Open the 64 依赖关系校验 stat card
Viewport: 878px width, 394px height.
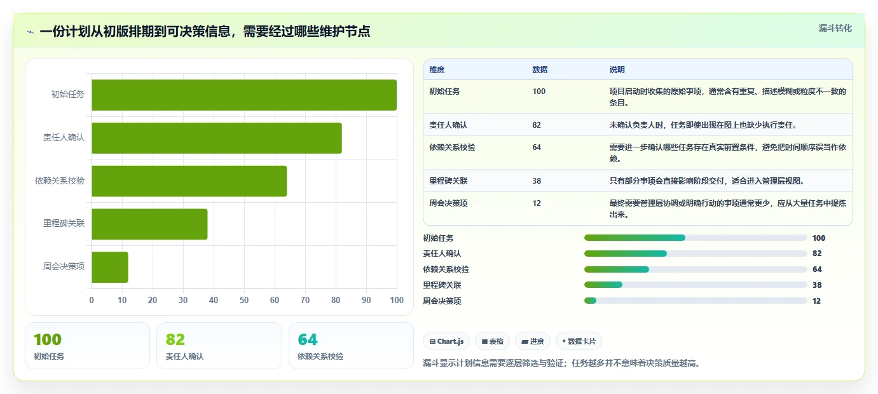[351, 346]
